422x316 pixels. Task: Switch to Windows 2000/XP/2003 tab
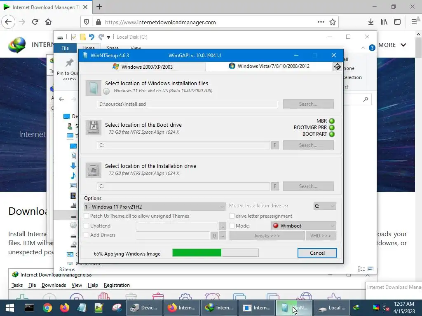(143, 67)
